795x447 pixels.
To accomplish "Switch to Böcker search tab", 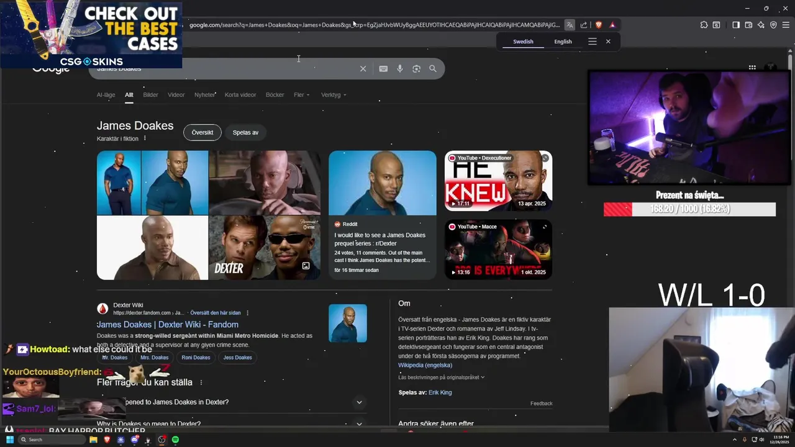I will [275, 95].
